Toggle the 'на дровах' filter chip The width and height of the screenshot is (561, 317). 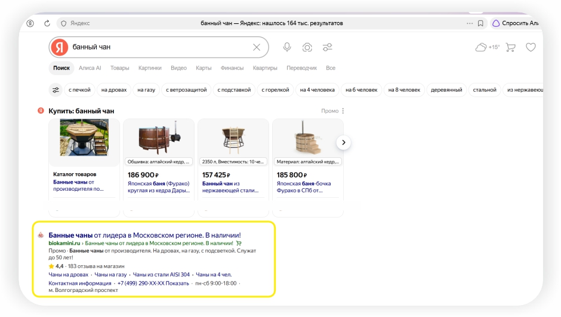(114, 90)
